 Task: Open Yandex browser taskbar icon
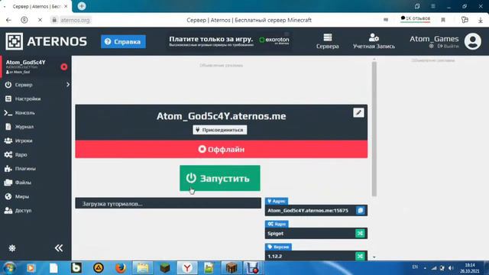point(187,268)
